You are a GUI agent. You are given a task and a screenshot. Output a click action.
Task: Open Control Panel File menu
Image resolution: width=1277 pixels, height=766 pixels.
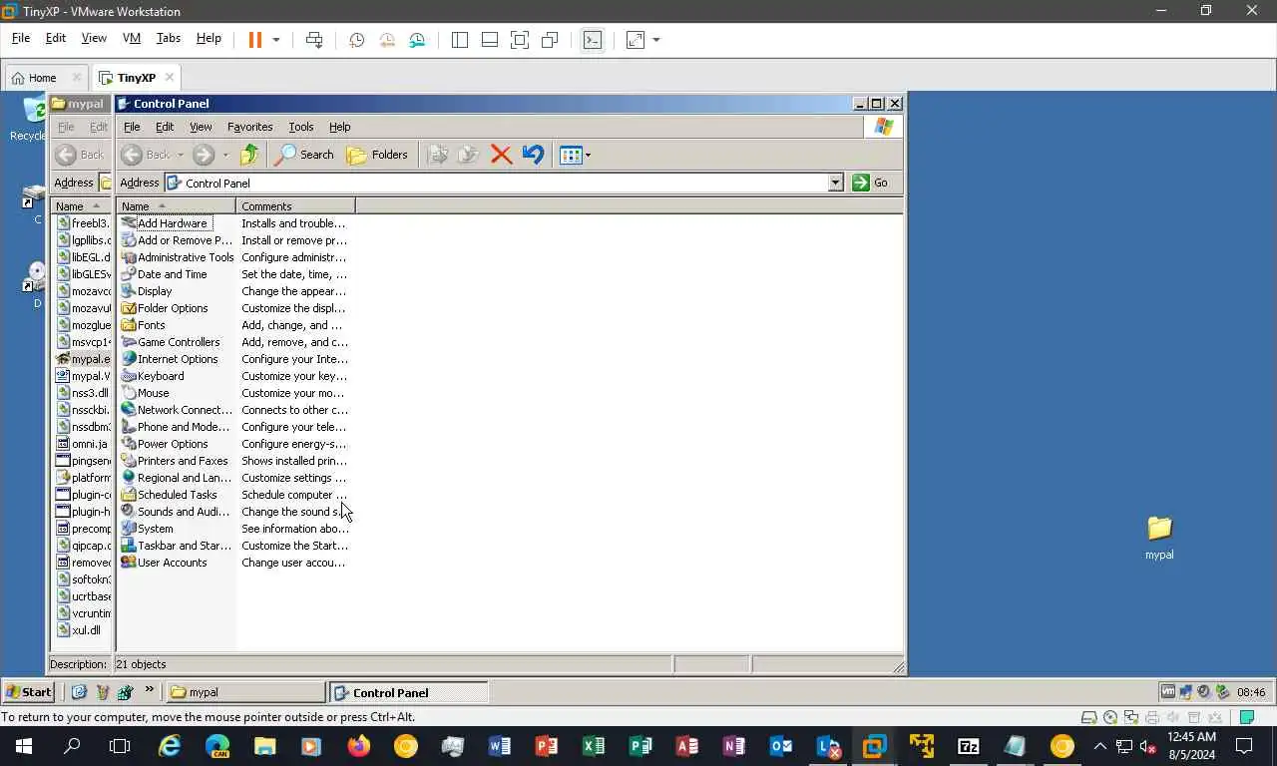[132, 127]
